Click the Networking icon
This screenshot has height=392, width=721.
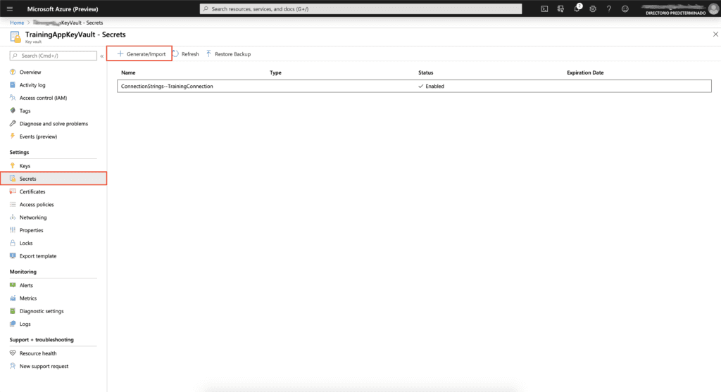coord(13,217)
